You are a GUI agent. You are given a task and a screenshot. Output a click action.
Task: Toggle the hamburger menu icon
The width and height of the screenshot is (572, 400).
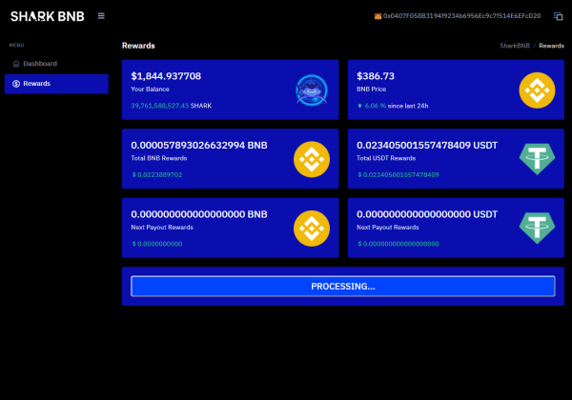[x=101, y=16]
